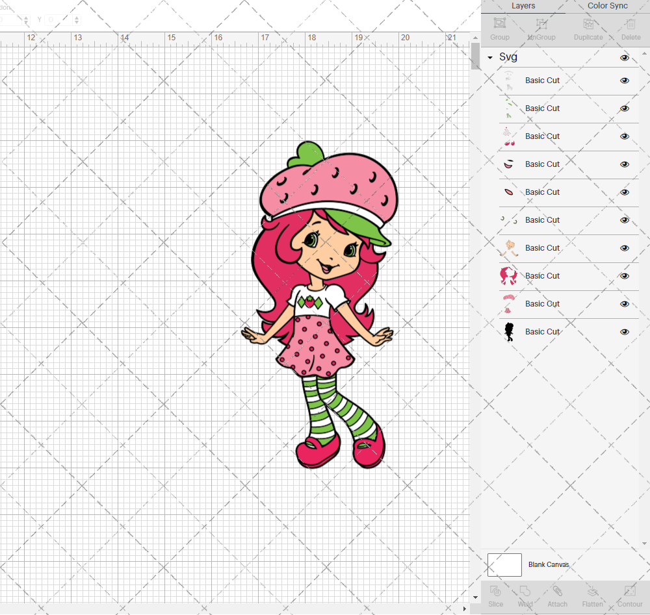Hide the green leaves Basic Cut layer
Viewport: 650px width, 615px height.
coord(624,108)
